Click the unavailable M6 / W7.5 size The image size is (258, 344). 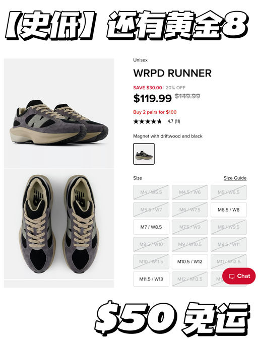click(189, 210)
